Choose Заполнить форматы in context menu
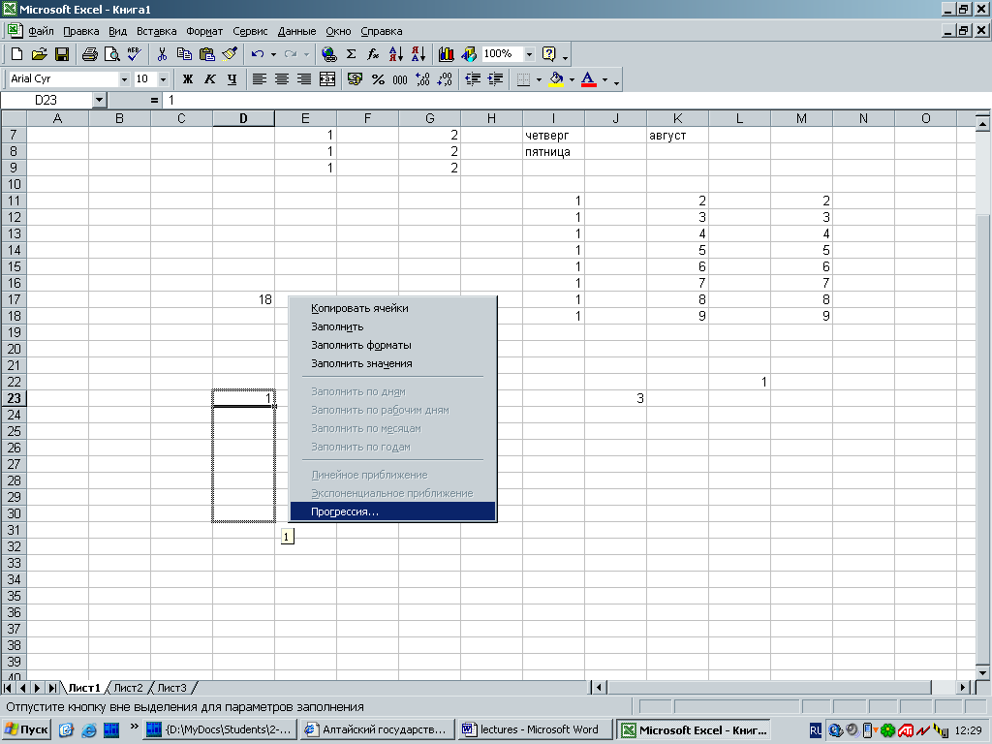The image size is (992, 744). click(392, 345)
